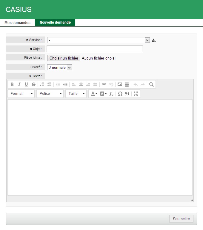Click the service hierarchy tree icon
Viewport: 203px width, 230px height.
tap(154, 40)
